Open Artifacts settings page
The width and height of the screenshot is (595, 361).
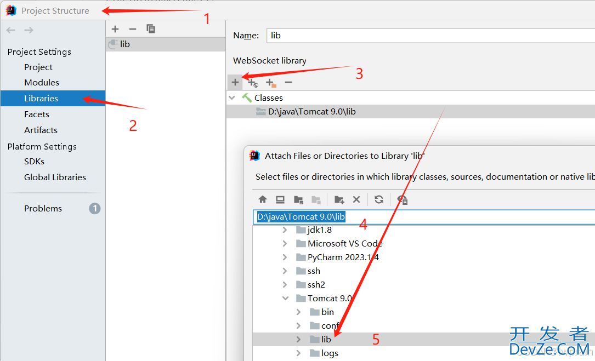(x=41, y=130)
